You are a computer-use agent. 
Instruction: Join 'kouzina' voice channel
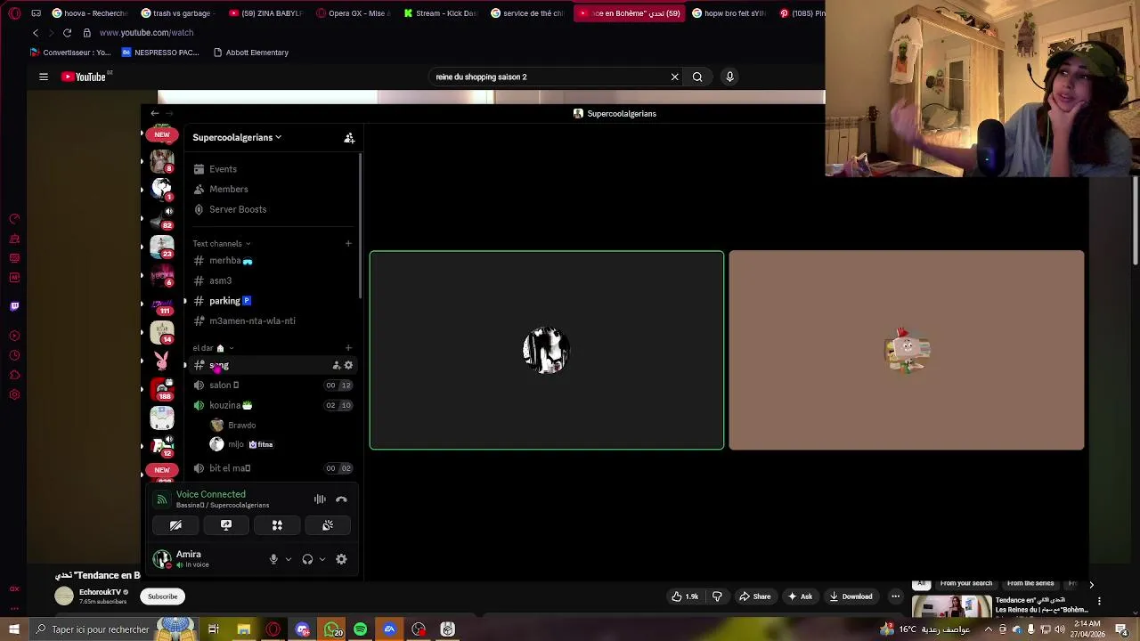tap(273, 405)
